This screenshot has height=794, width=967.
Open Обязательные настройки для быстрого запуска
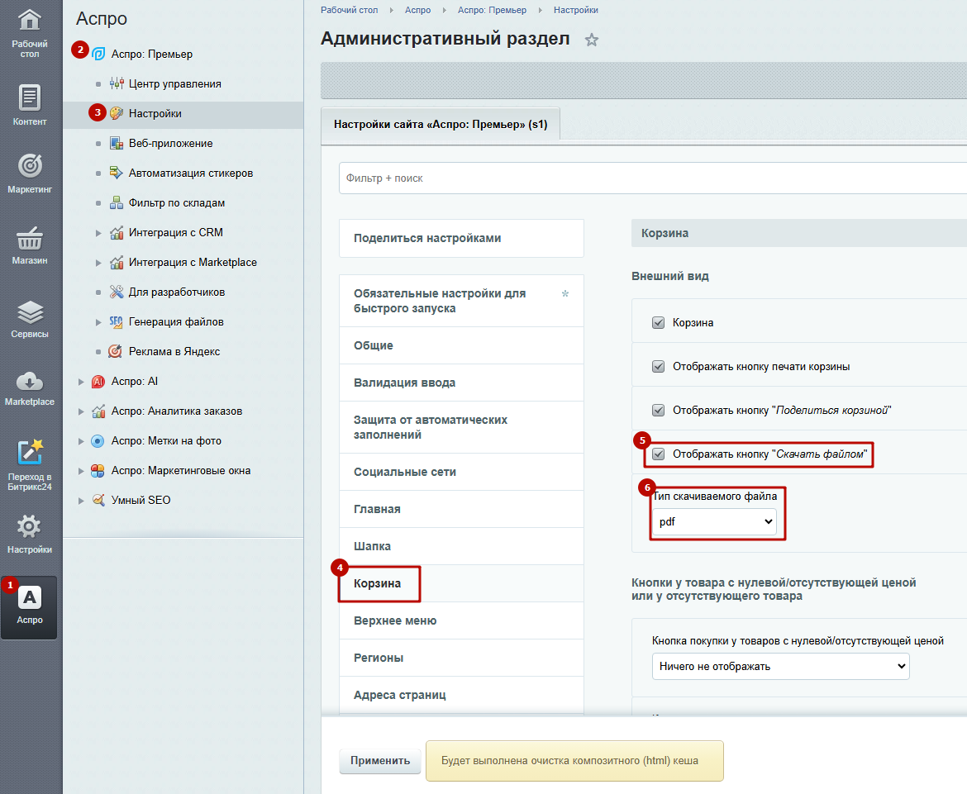(461, 301)
